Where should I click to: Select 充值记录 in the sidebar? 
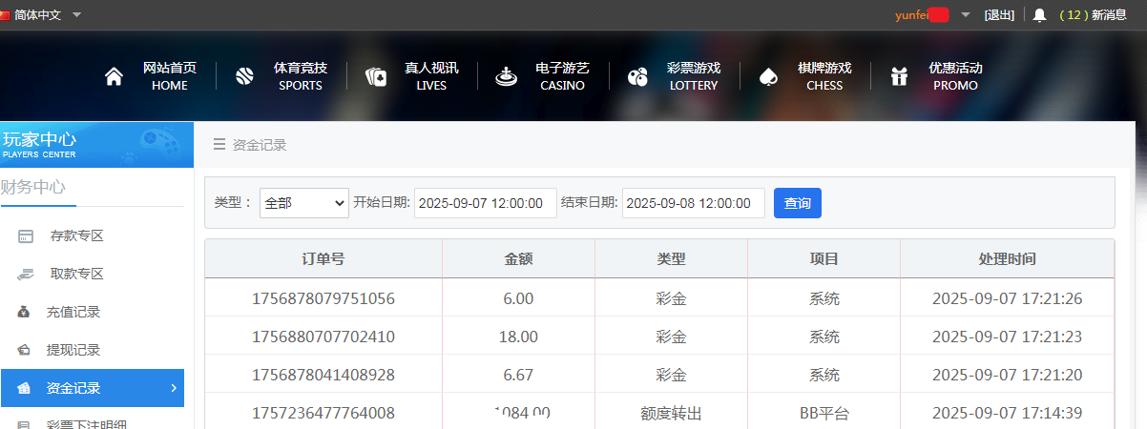[73, 312]
